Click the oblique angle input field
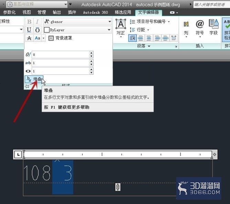230x204 pixels. tap(61, 55)
